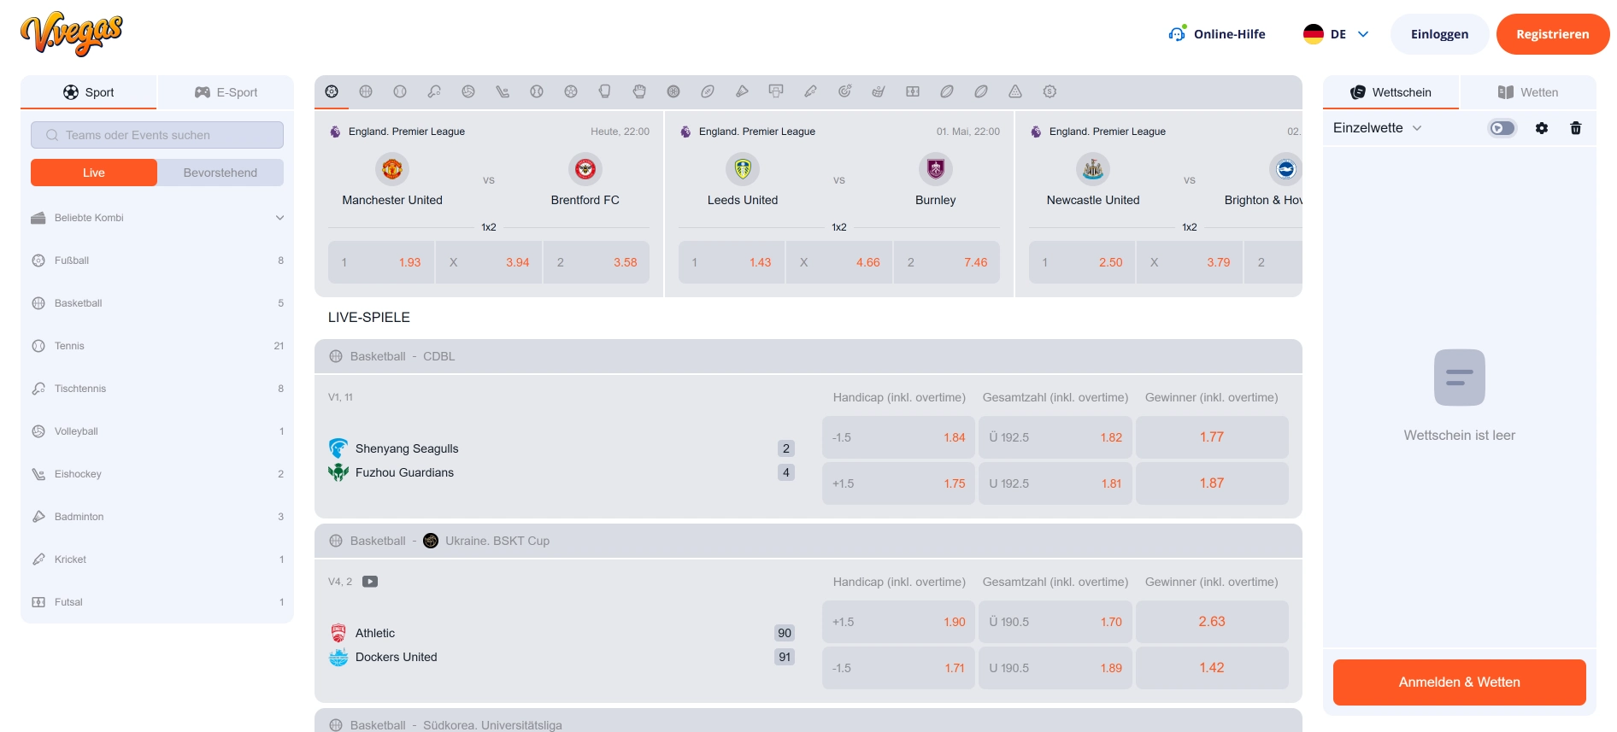Select the baseball icon in sports bar

(537, 91)
